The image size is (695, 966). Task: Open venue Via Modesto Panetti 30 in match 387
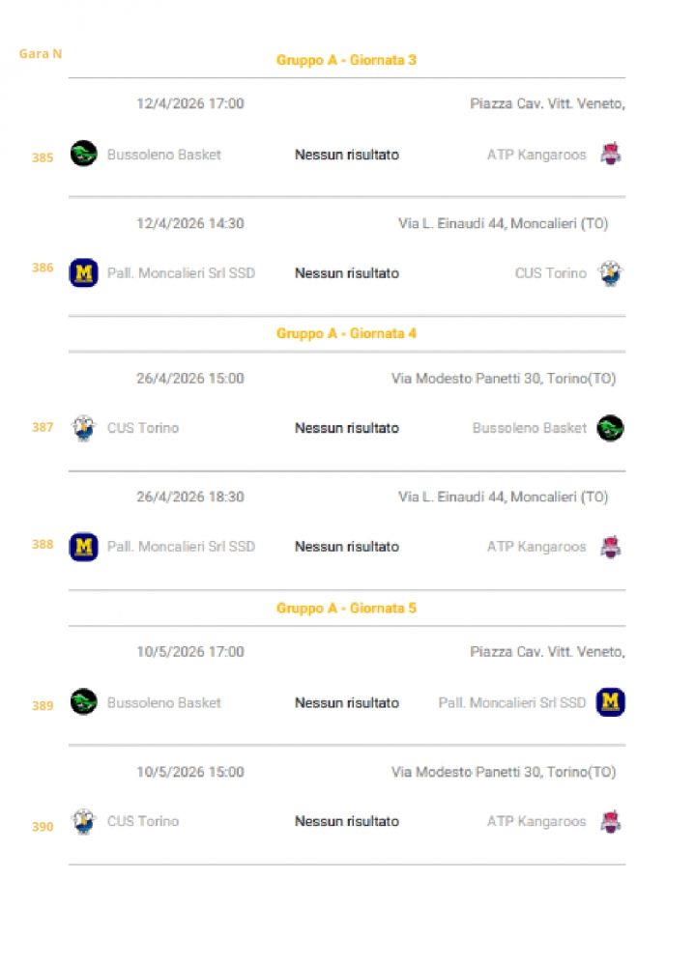click(503, 379)
